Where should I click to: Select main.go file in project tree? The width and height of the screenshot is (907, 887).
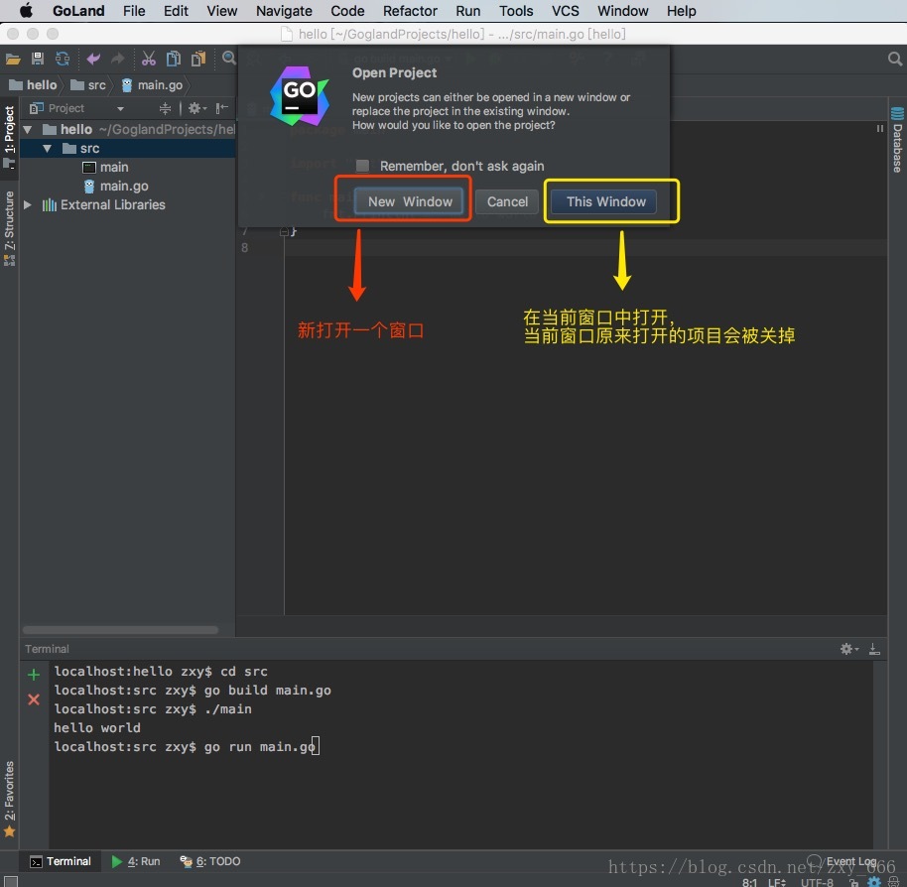(x=117, y=186)
